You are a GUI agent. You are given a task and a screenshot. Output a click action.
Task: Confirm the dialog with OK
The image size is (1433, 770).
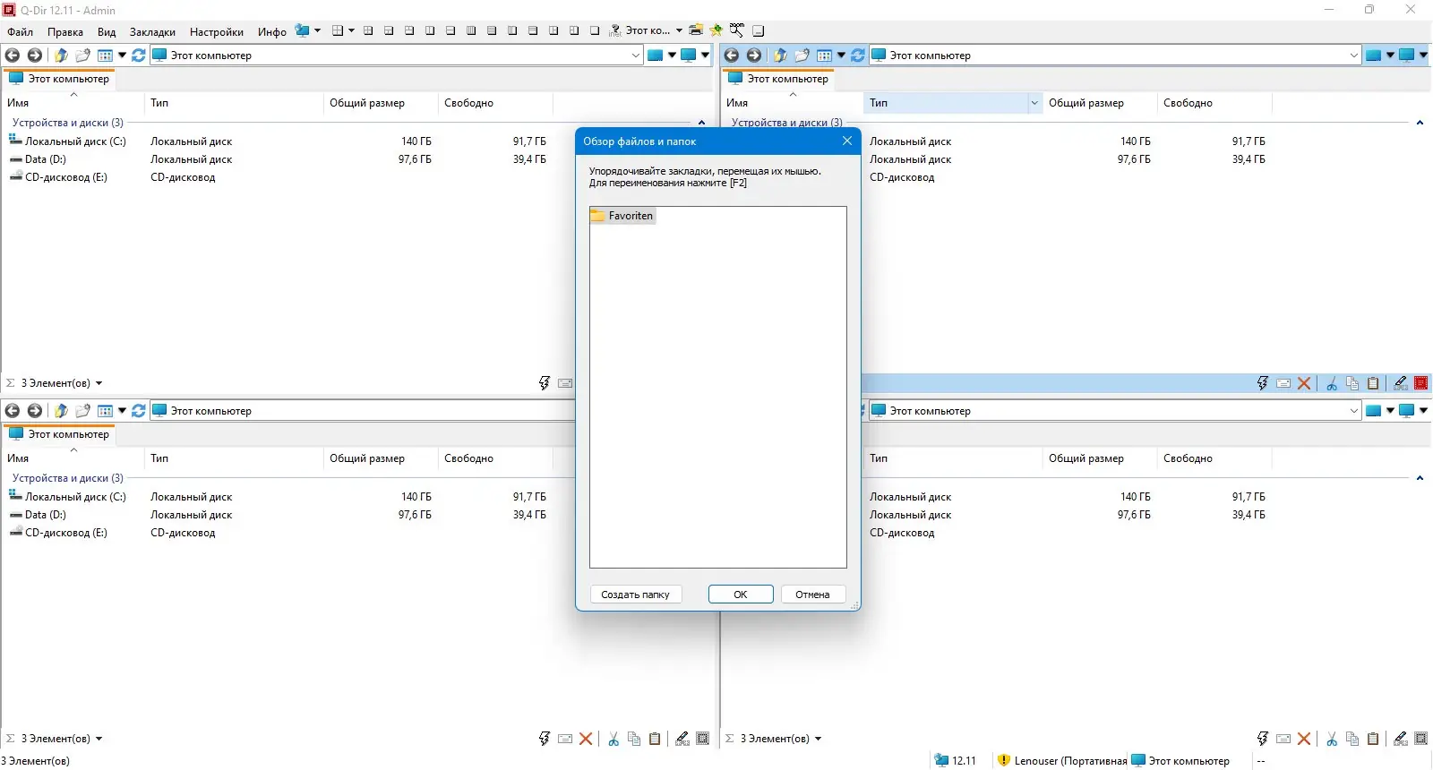pos(741,595)
